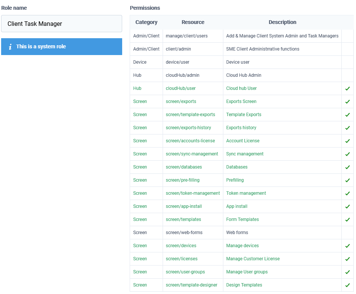Click the This is a system role banner
Screen dimensions: 356x294
click(x=61, y=46)
